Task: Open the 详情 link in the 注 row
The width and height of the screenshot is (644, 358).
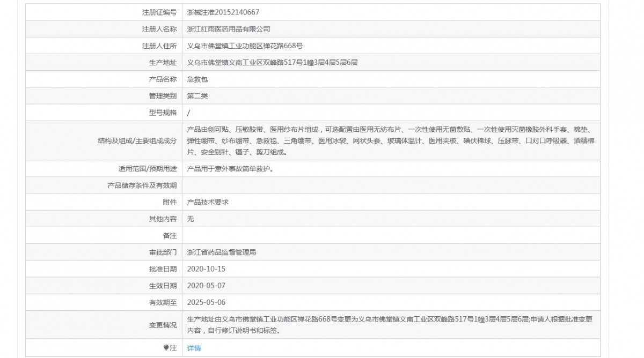Action: pyautogui.click(x=194, y=348)
